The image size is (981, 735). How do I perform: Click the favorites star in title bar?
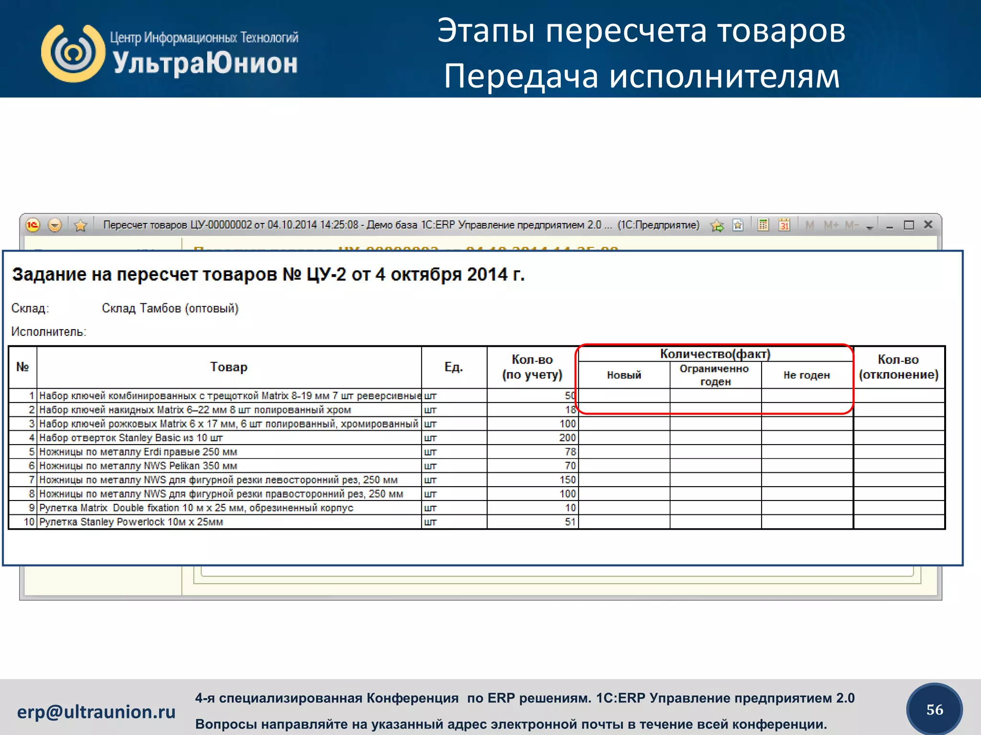click(x=80, y=225)
